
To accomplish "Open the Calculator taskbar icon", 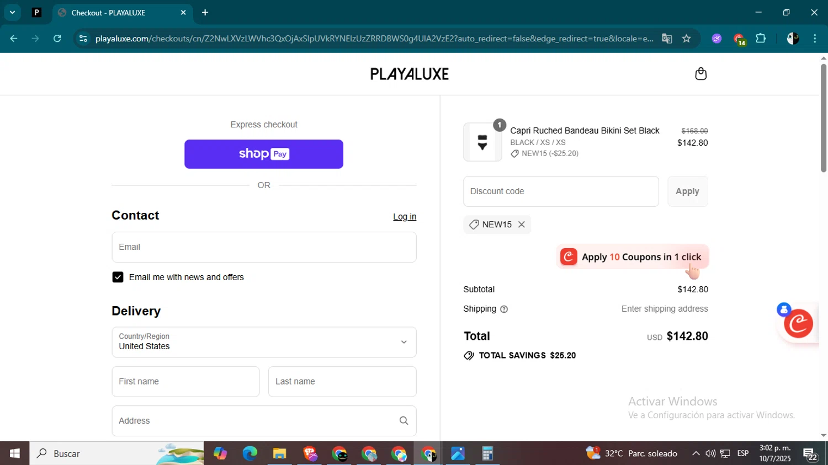I will point(487,453).
